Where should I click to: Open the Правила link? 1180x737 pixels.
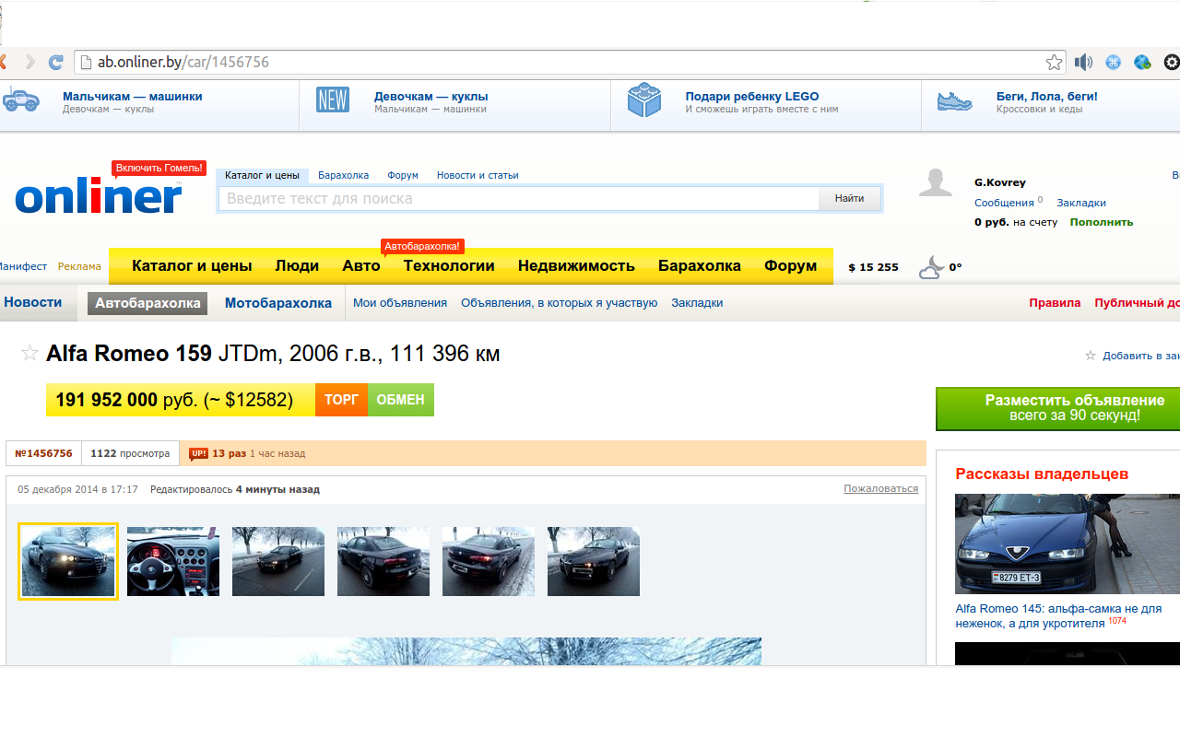click(1055, 303)
